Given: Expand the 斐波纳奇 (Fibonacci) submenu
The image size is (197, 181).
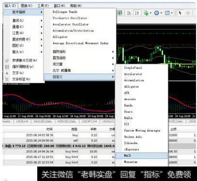Looking at the screenshot, I should point(24,39).
